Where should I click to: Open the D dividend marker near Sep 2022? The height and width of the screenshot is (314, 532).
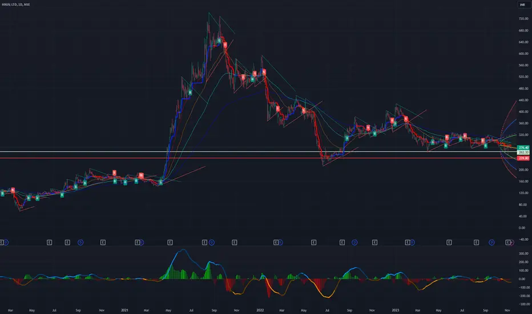(354, 243)
